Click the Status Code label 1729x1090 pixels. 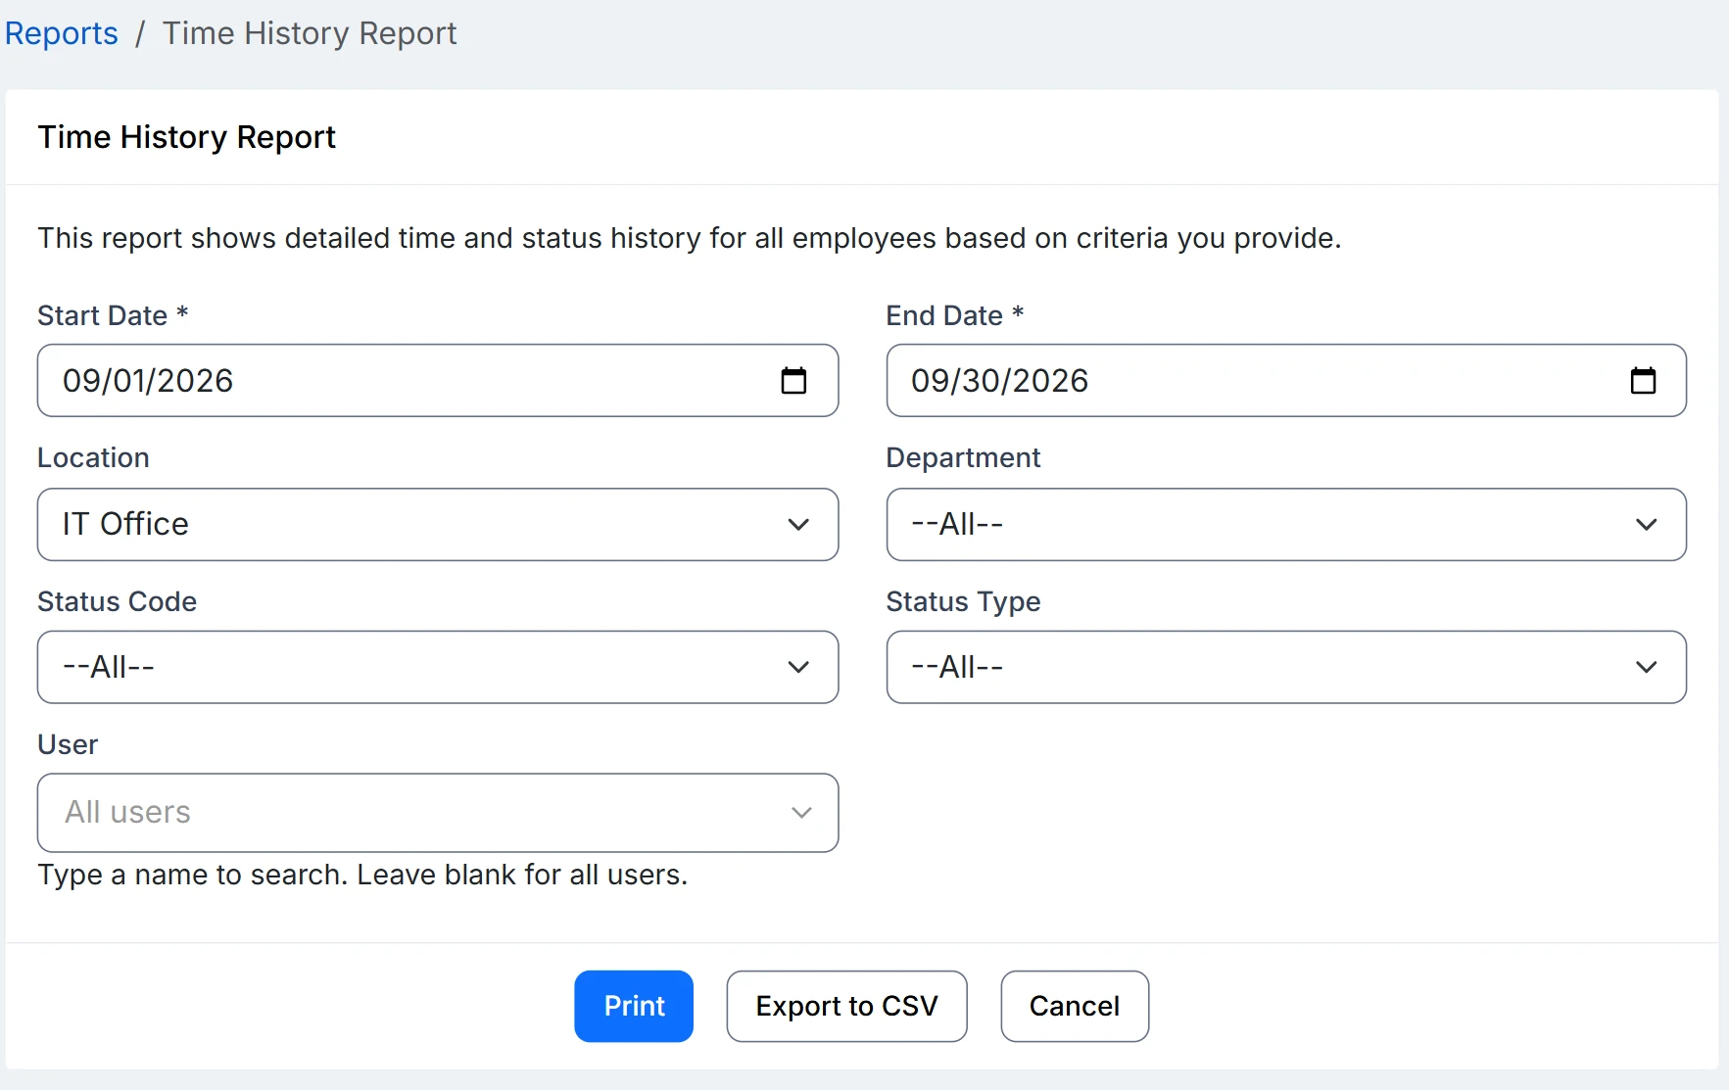[x=117, y=601]
